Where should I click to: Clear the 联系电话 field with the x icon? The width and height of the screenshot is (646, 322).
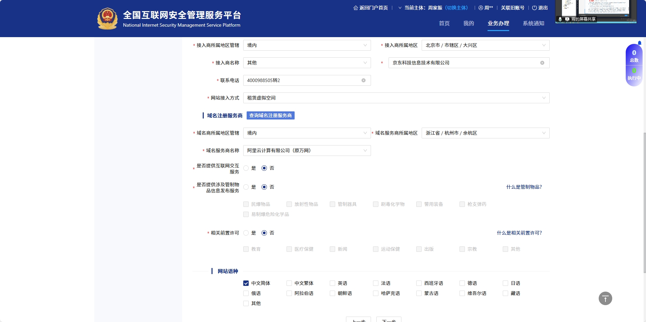coord(364,80)
